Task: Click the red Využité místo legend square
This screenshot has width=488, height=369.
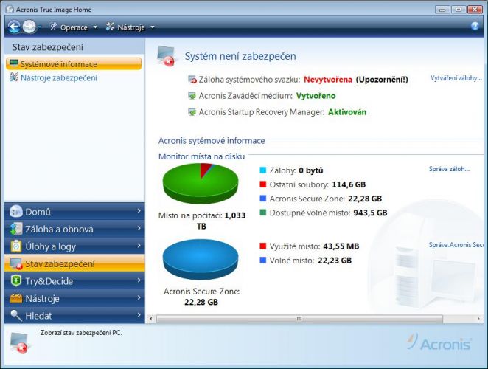Action: pyautogui.click(x=263, y=246)
